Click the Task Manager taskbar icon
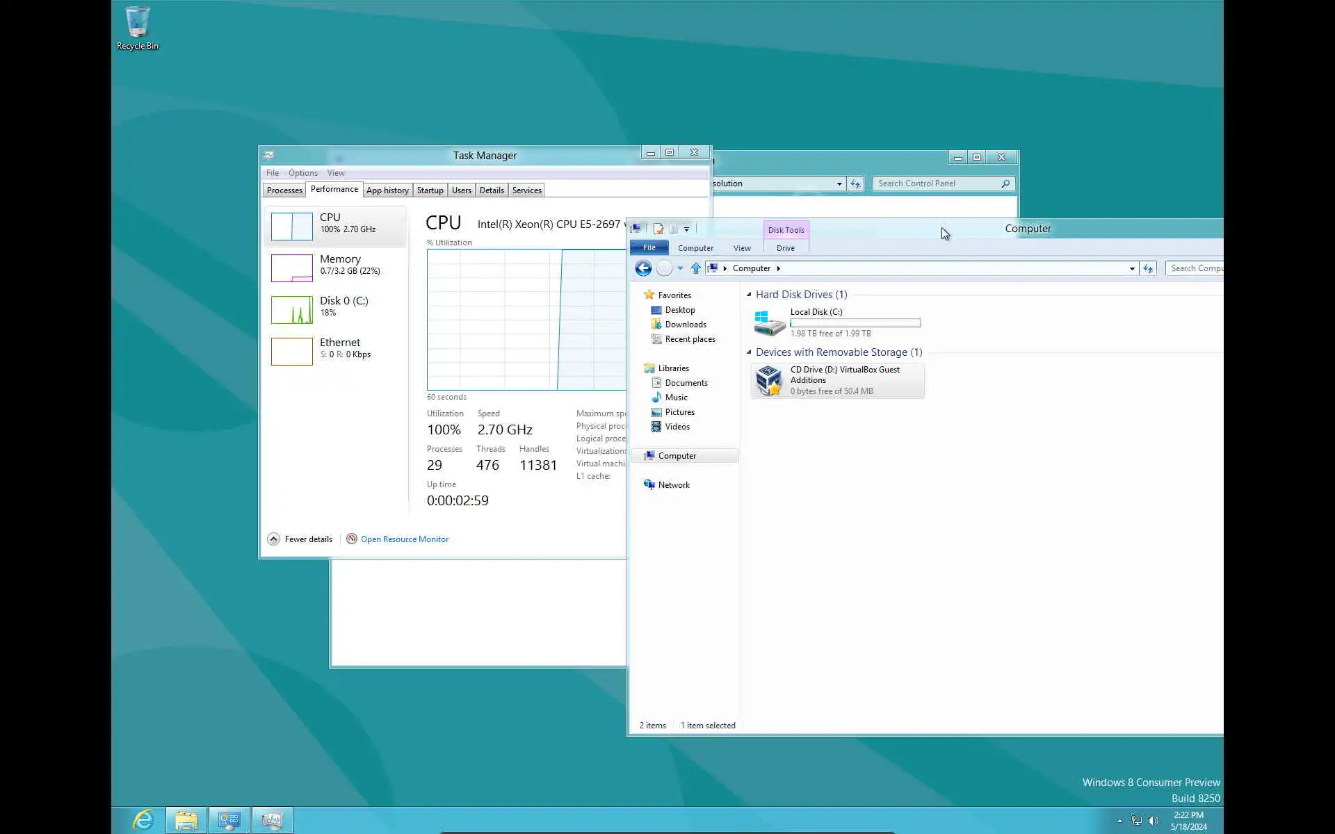 click(x=272, y=820)
